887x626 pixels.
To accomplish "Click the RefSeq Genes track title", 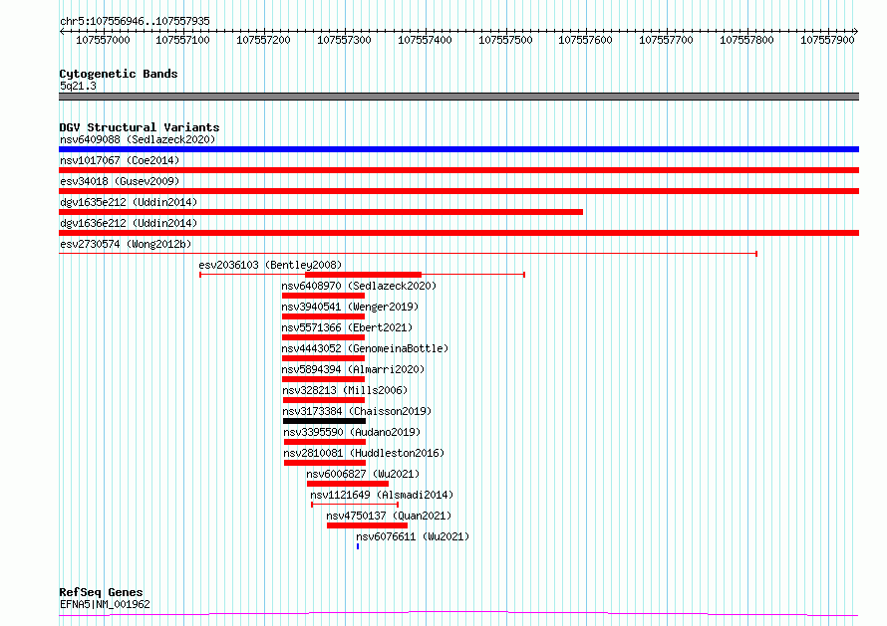I will 101,592.
